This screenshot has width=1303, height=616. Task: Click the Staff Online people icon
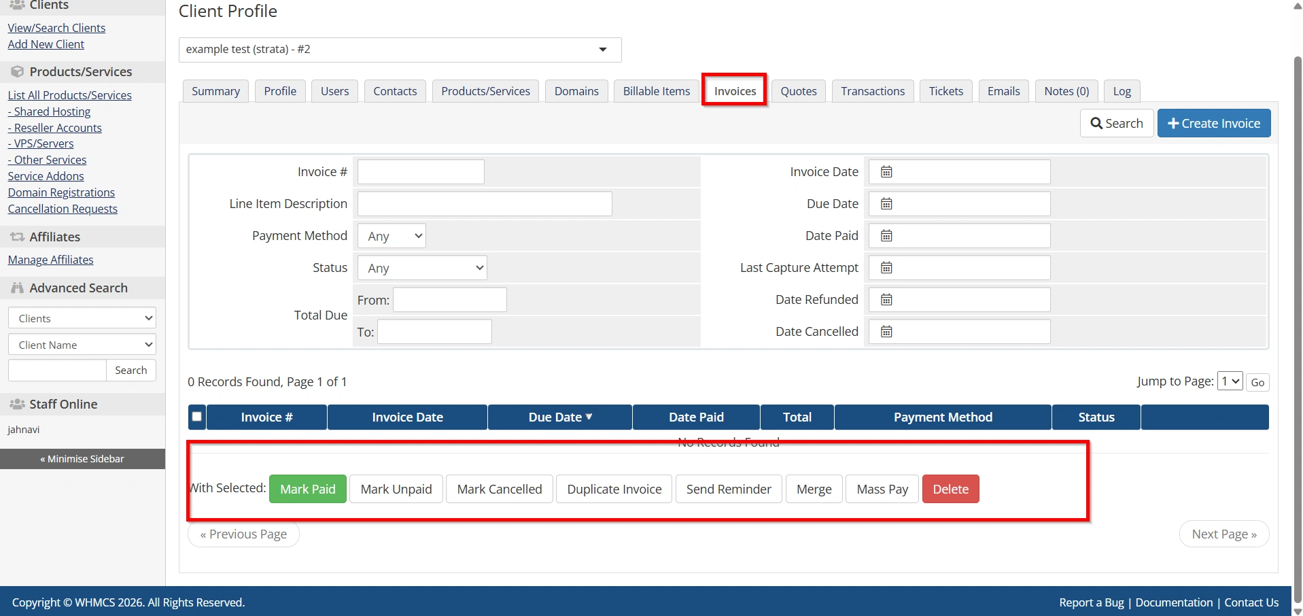click(x=17, y=404)
